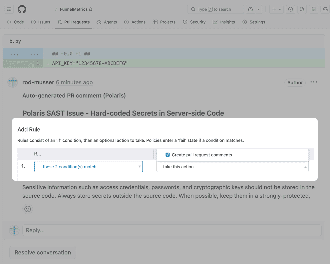Screen dimensions: 330x264
Task: Open the repositories icon in header
Action: (x=314, y=9)
